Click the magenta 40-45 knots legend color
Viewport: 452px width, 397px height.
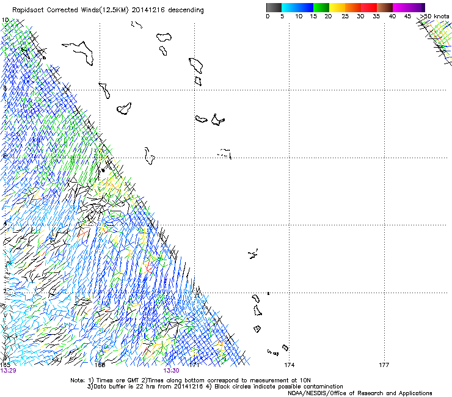[401, 7]
